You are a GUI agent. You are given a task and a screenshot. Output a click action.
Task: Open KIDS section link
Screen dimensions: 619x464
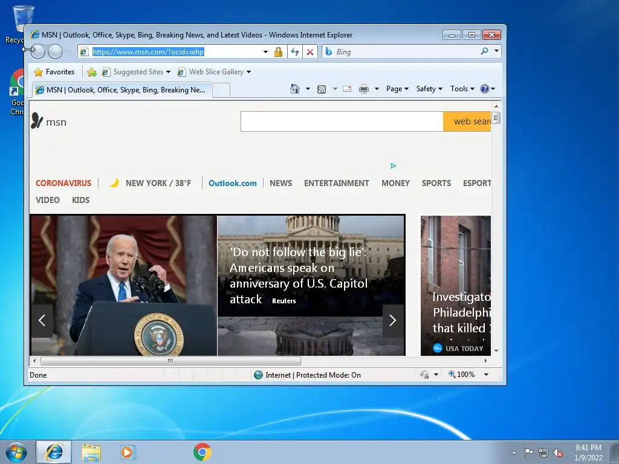pyautogui.click(x=80, y=200)
